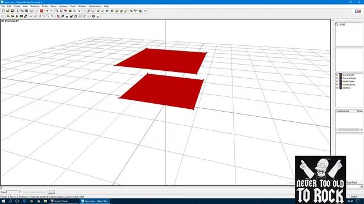Click the YZ plane toolbar icon

point(40,16)
